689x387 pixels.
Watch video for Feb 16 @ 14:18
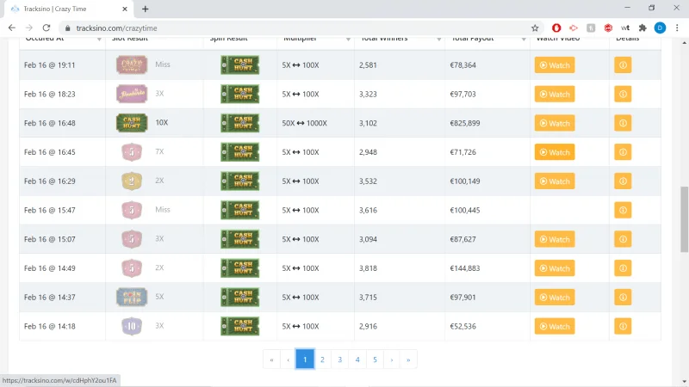tap(555, 326)
